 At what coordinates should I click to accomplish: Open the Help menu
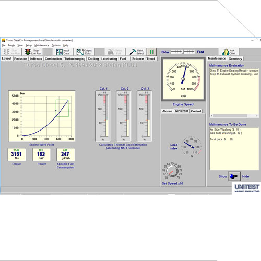66,45
